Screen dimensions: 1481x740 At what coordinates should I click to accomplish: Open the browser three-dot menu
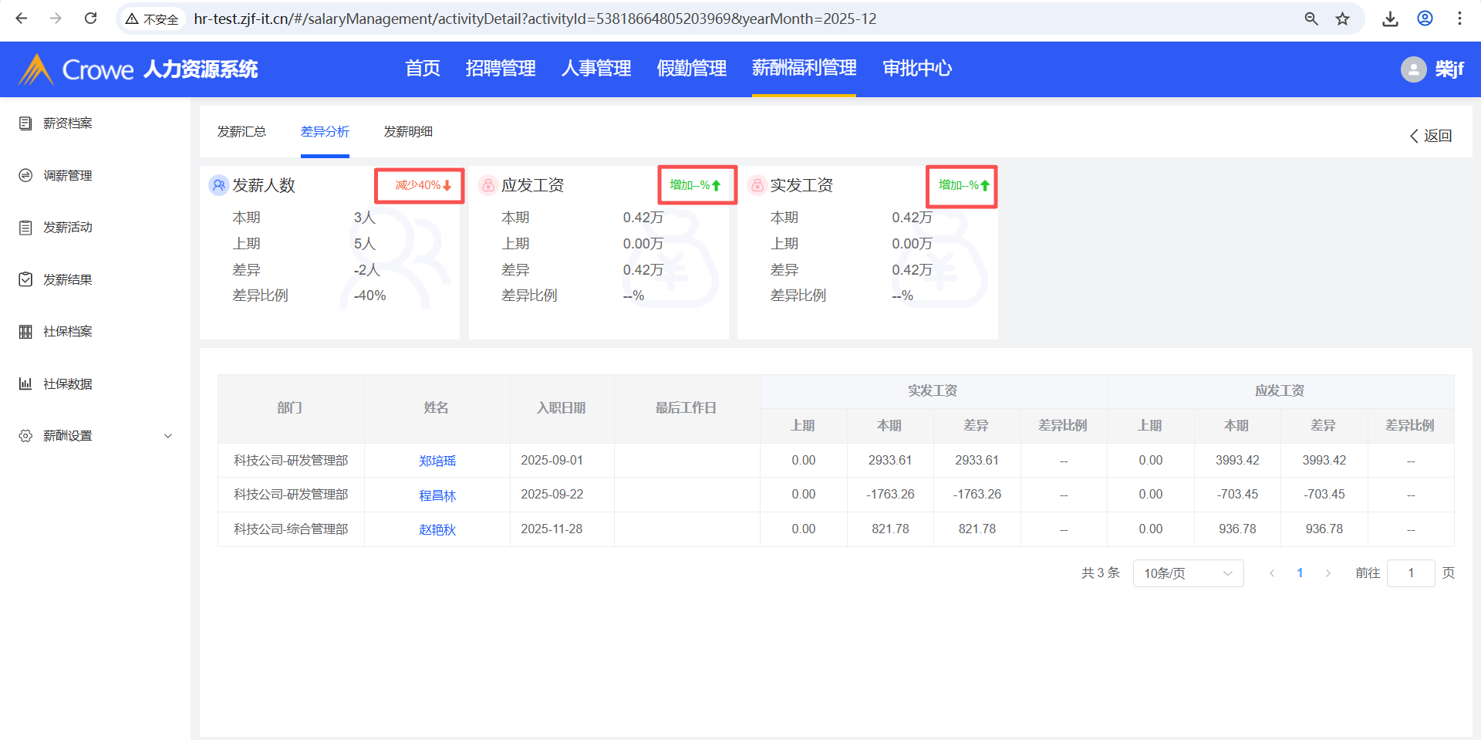coord(1459,19)
